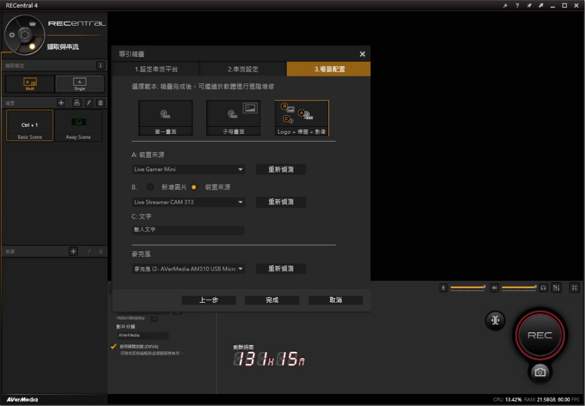Choose the 單一畫面 template
This screenshot has height=406, width=585.
pyautogui.click(x=165, y=118)
